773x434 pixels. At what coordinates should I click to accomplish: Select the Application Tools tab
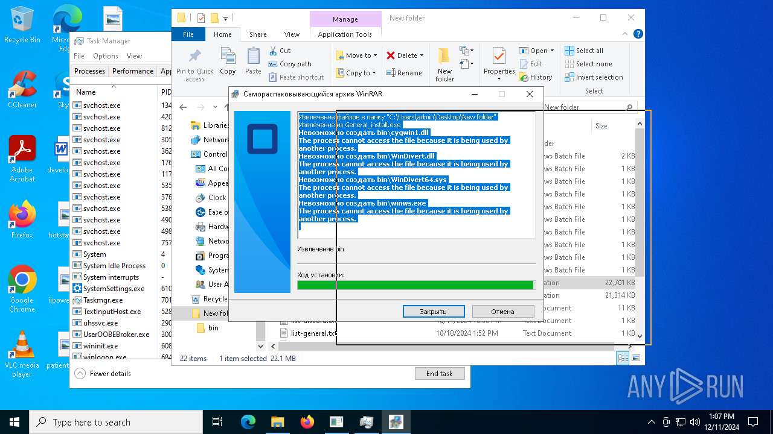click(x=345, y=34)
